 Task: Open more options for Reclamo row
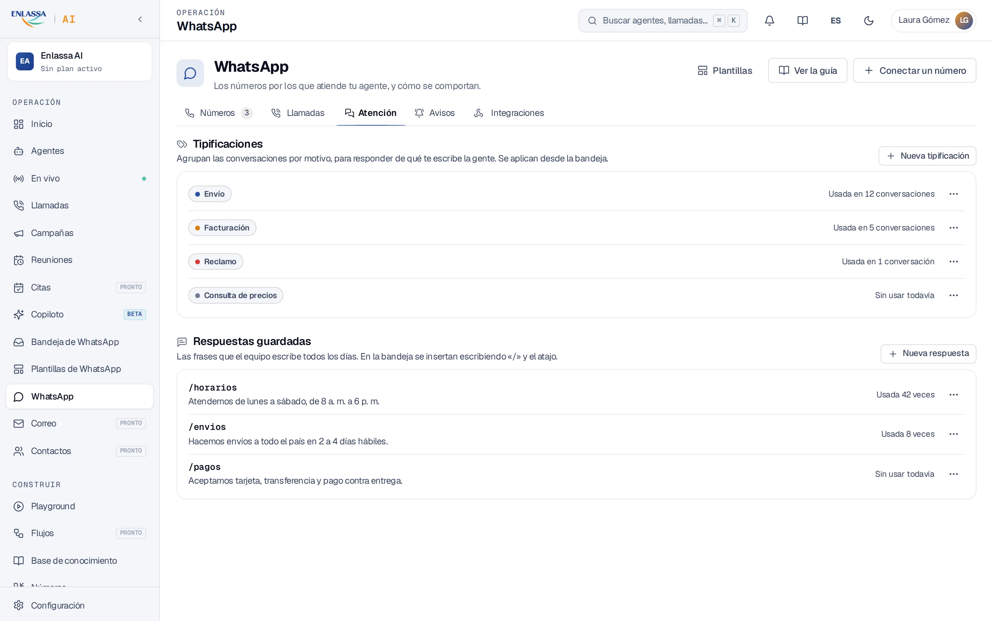pyautogui.click(x=954, y=262)
